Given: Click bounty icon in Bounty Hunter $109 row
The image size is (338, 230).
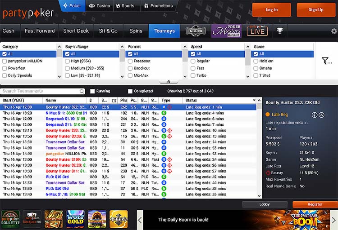Looking at the screenshot, I should coord(169,159).
